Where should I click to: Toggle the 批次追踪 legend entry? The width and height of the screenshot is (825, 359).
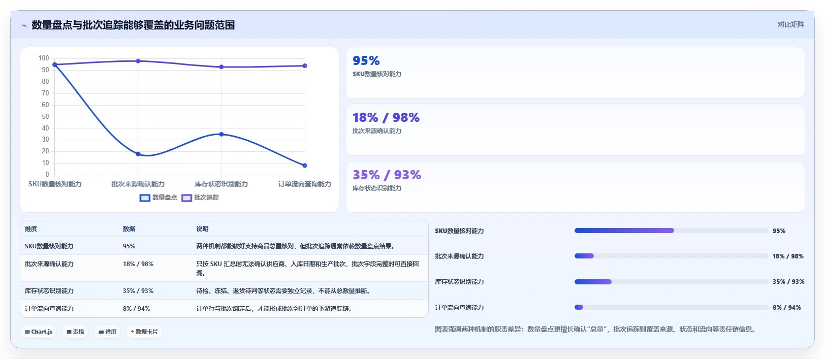(200, 198)
